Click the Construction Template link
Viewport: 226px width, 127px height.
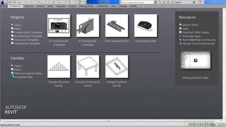28,32
